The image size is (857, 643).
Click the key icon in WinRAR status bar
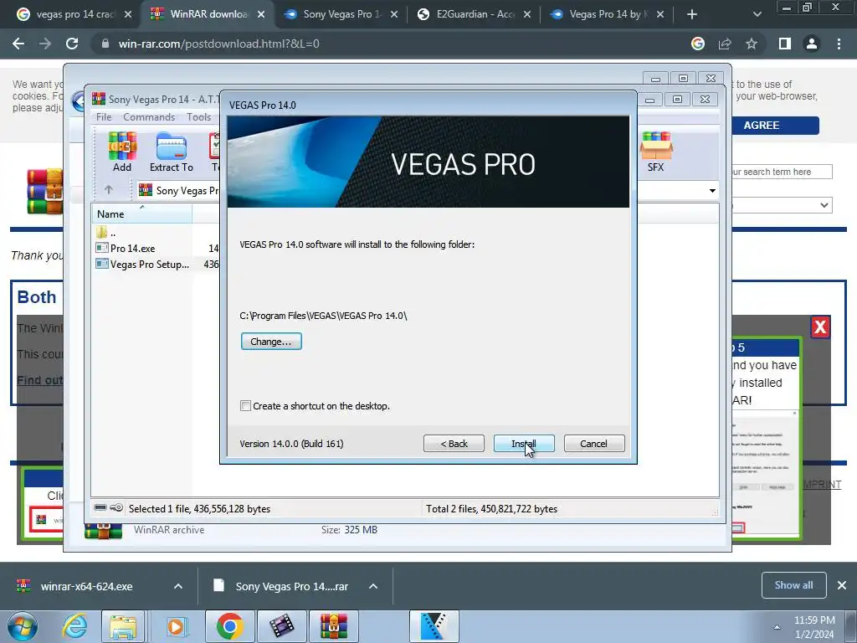click(116, 508)
